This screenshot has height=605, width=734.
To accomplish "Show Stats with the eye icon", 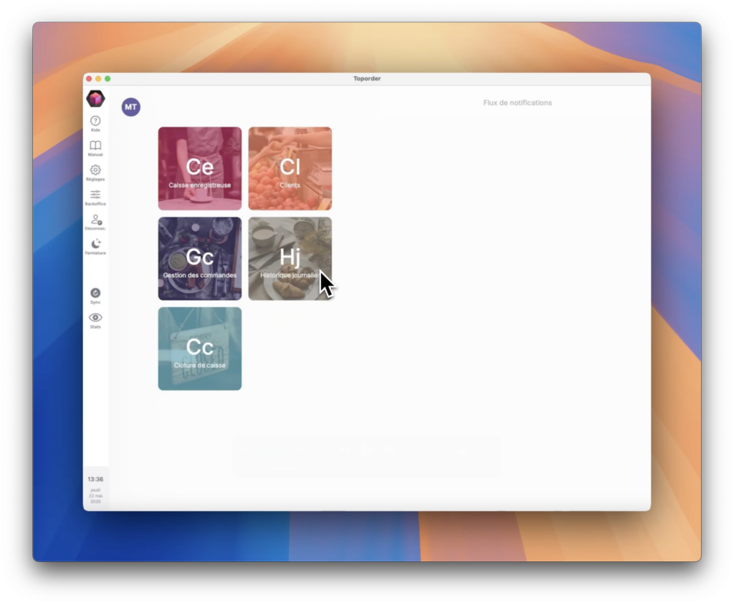I will click(95, 318).
